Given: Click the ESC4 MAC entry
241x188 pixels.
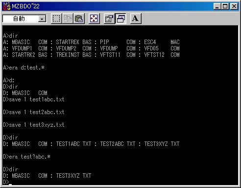Looking at the screenshot, I should tap(162, 42).
